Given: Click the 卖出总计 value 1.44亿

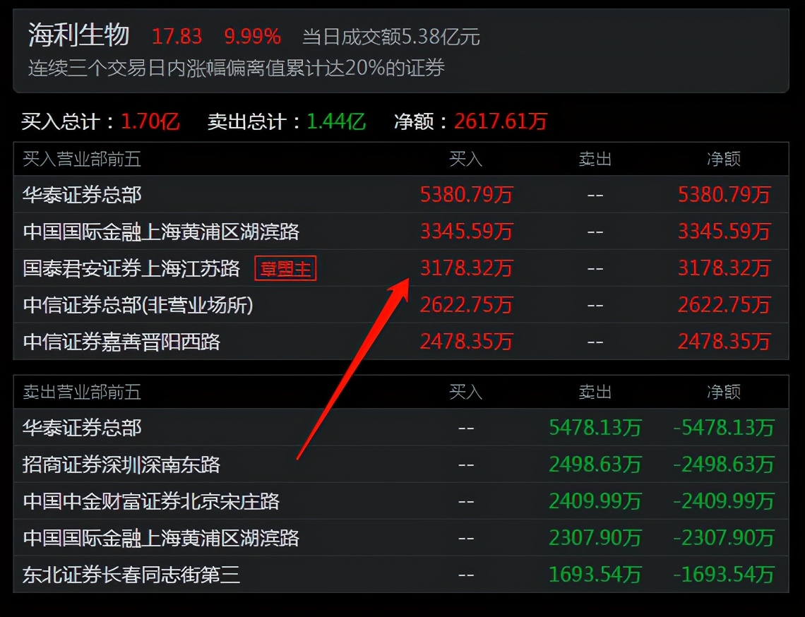Looking at the screenshot, I should 336,121.
